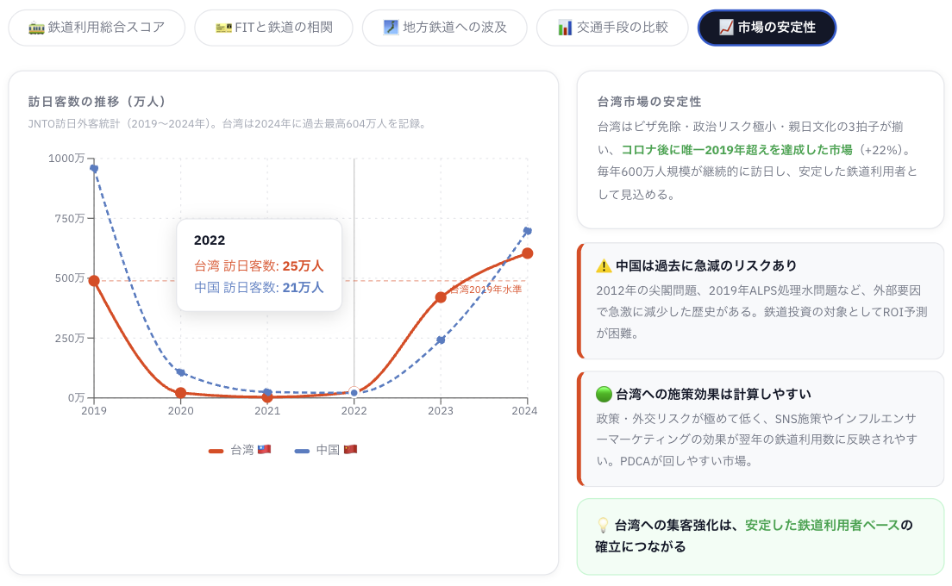The image size is (952, 586).
Task: Click the warning icon beside 中国は過去に急減のリスクあり
Action: (x=604, y=265)
